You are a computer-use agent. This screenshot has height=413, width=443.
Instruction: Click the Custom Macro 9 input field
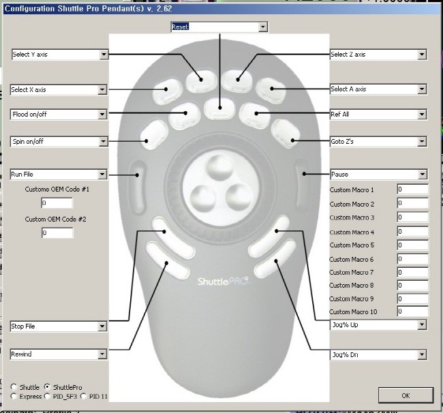pyautogui.click(x=413, y=299)
